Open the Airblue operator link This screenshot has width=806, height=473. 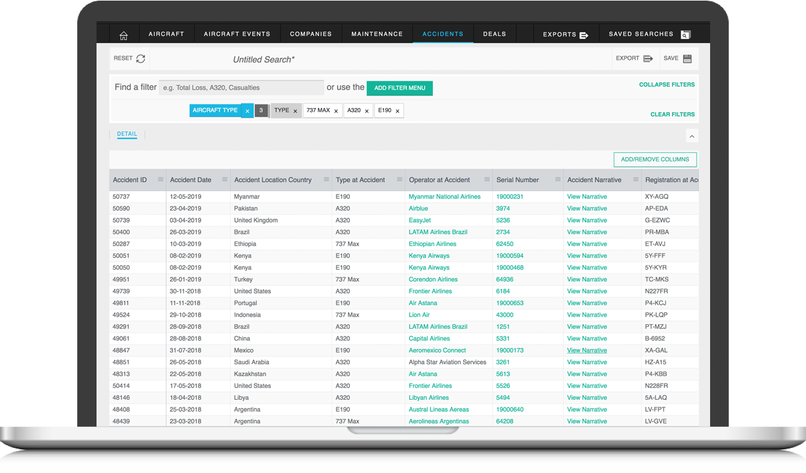(418, 209)
